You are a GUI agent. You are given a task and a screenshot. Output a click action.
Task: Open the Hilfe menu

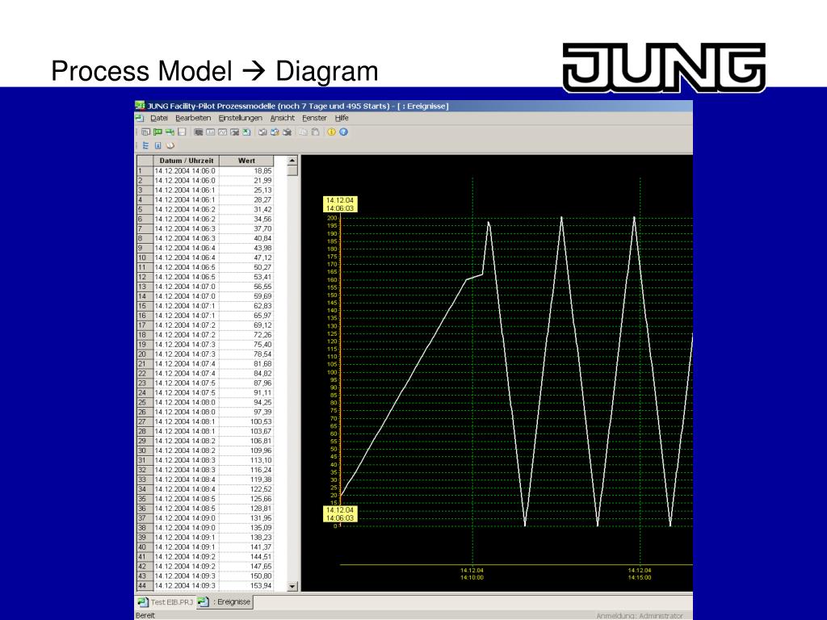tap(342, 118)
